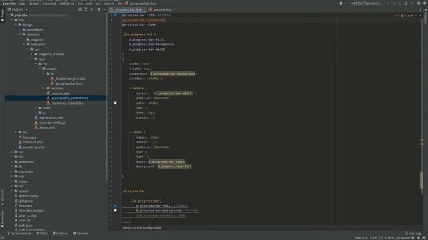428x240 pixels.
Task: Click PHP: 8.0 language level in status bar
Action: tap(361, 238)
